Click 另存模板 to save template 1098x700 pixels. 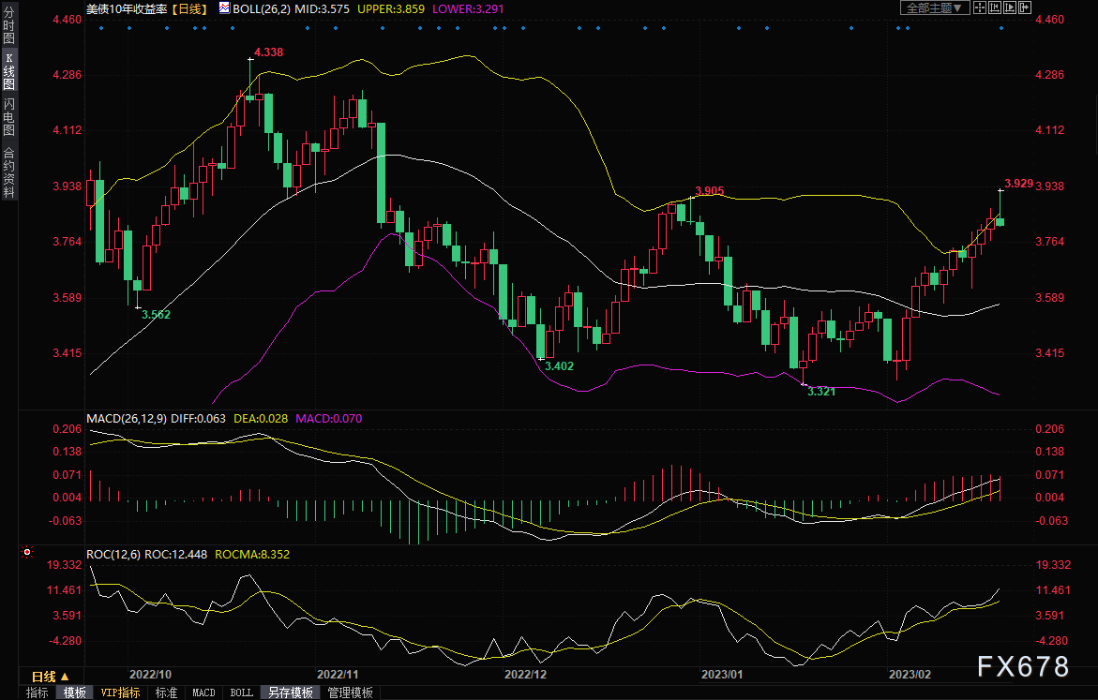point(291,693)
